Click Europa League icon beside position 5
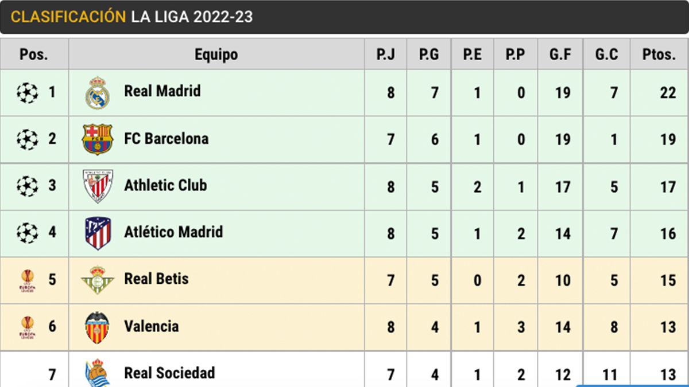 coord(27,280)
